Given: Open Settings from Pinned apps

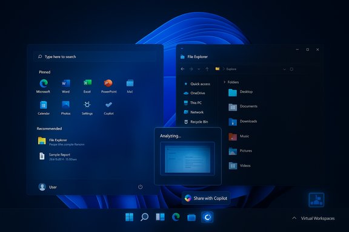Looking at the screenshot, I should click(87, 108).
